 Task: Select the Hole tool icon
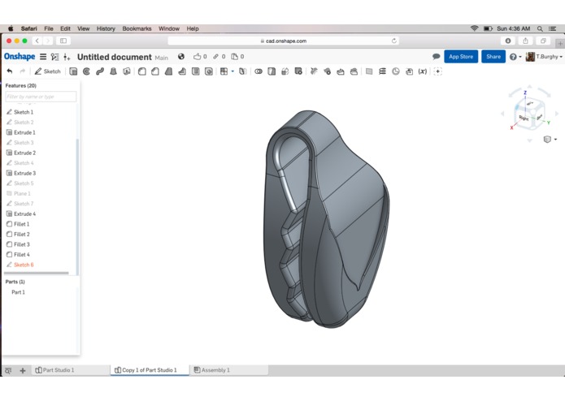(x=209, y=71)
